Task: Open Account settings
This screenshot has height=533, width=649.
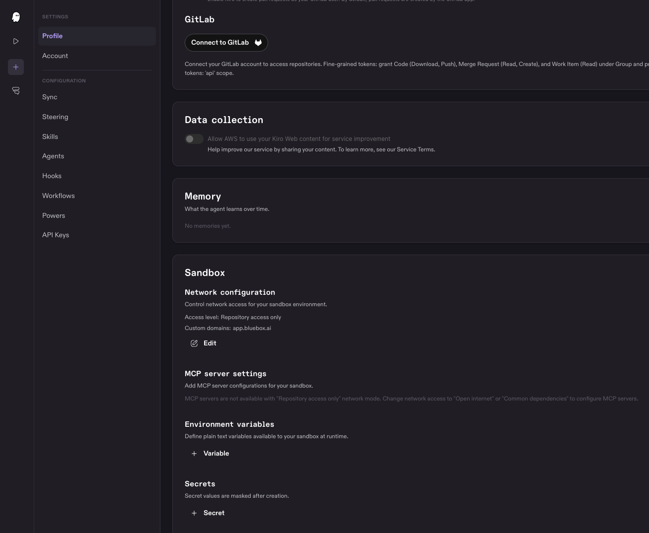Action: pyautogui.click(x=97, y=56)
